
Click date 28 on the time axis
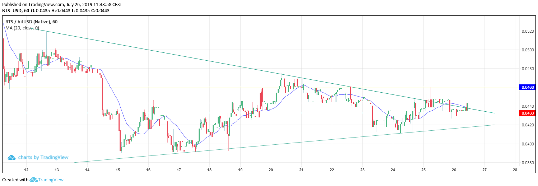[x=515, y=170]
